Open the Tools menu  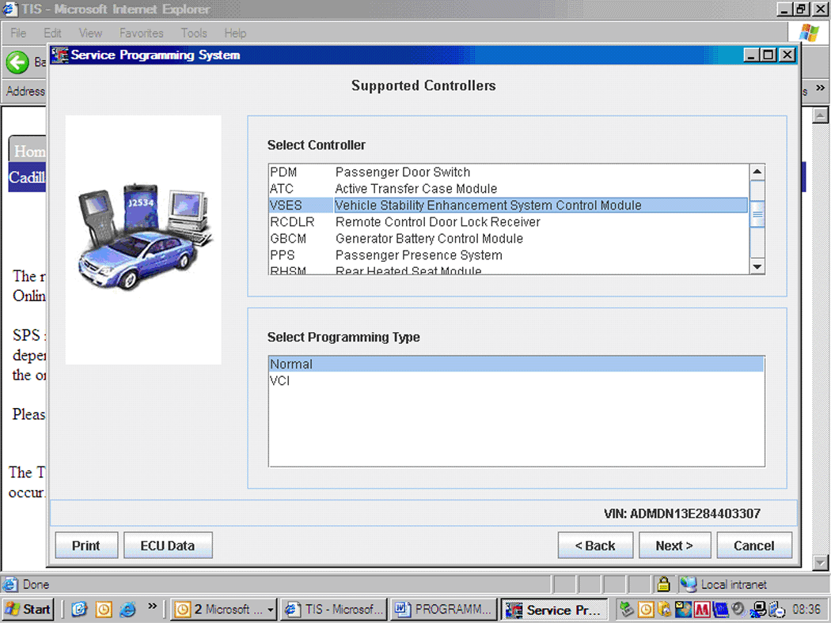tap(194, 33)
